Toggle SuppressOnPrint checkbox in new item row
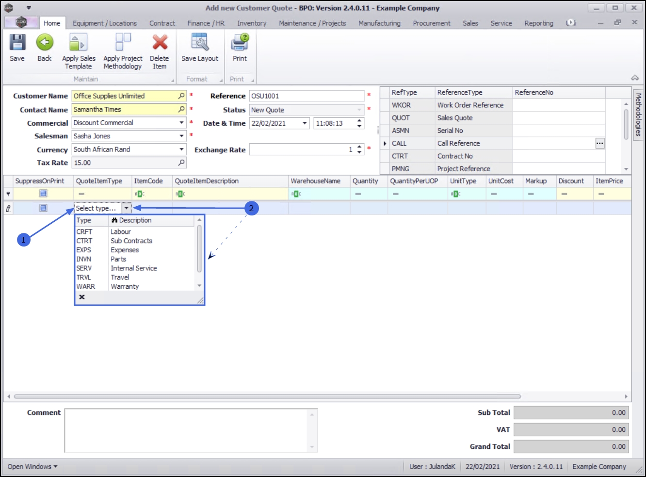This screenshot has width=646, height=477. [x=43, y=208]
